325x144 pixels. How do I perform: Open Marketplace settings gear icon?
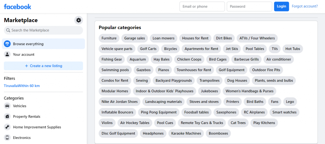click(x=78, y=20)
